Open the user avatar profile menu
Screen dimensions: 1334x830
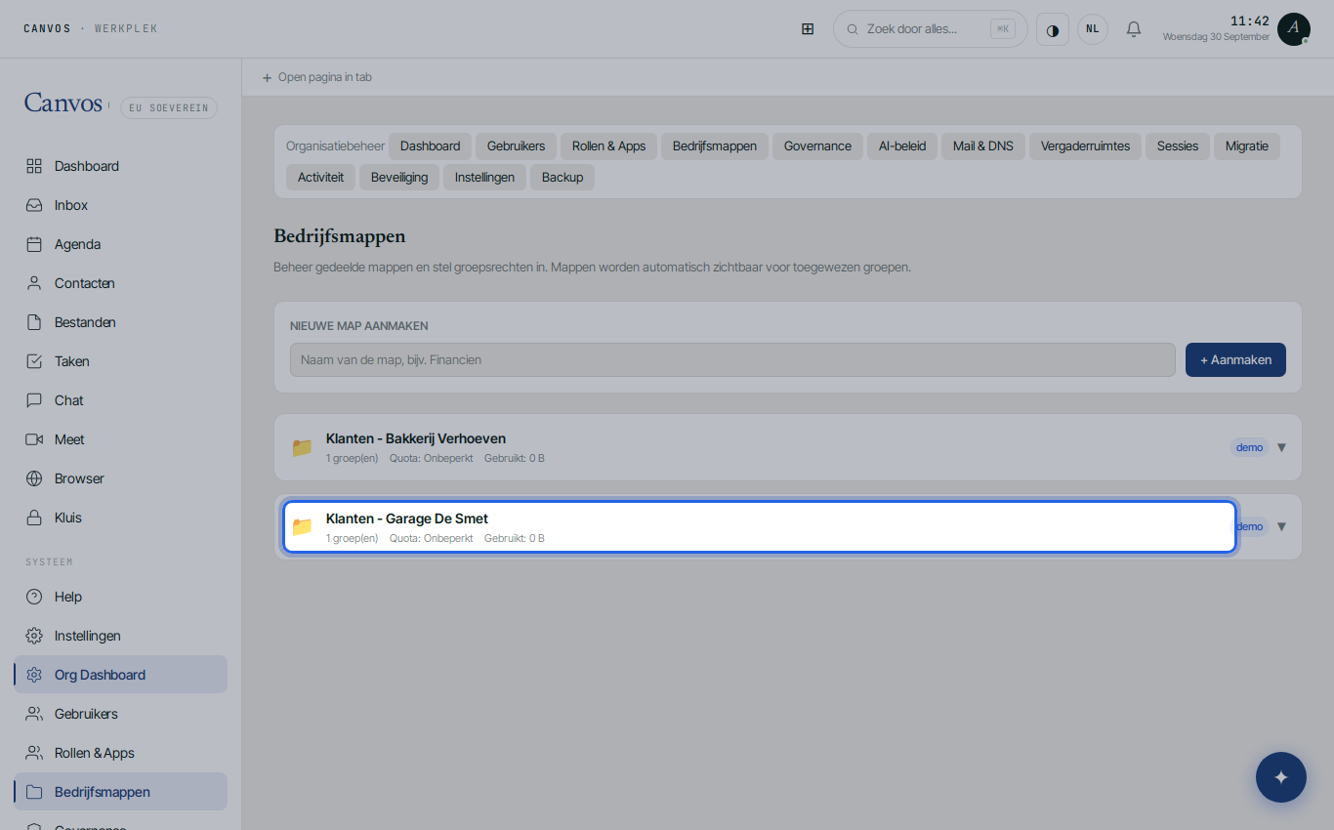[x=1293, y=29]
